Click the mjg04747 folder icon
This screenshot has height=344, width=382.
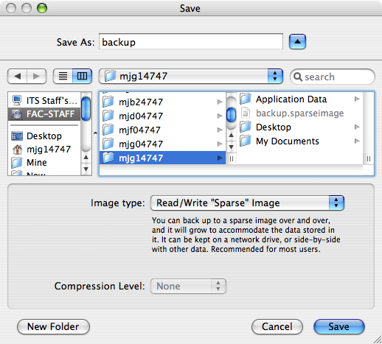pos(108,144)
